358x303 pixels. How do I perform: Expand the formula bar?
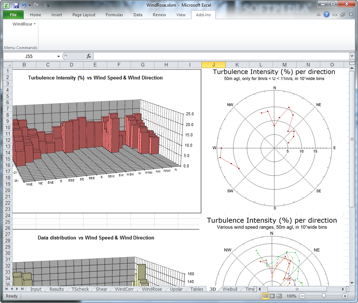(x=352, y=56)
